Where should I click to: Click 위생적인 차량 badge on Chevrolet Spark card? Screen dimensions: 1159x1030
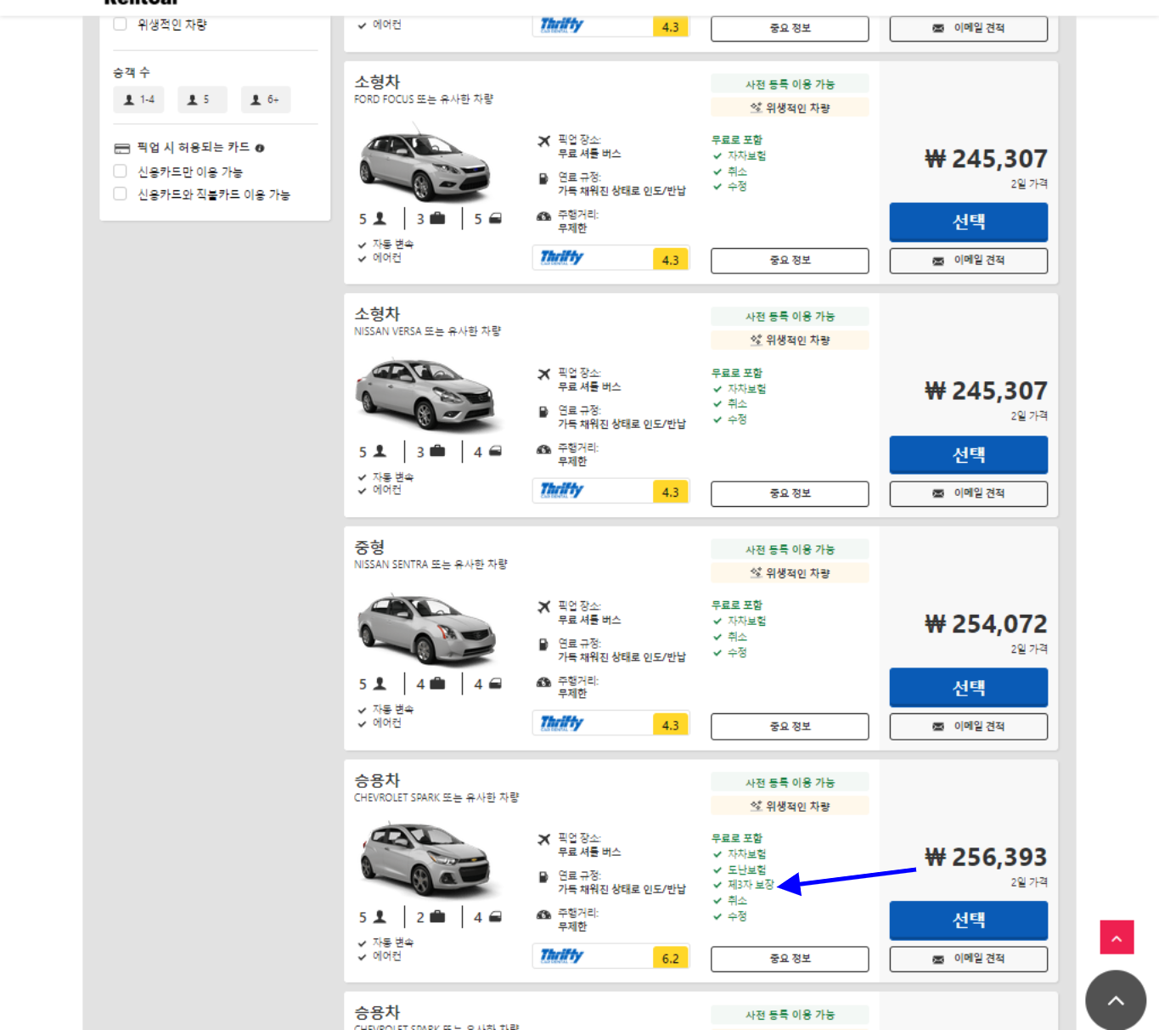point(790,806)
